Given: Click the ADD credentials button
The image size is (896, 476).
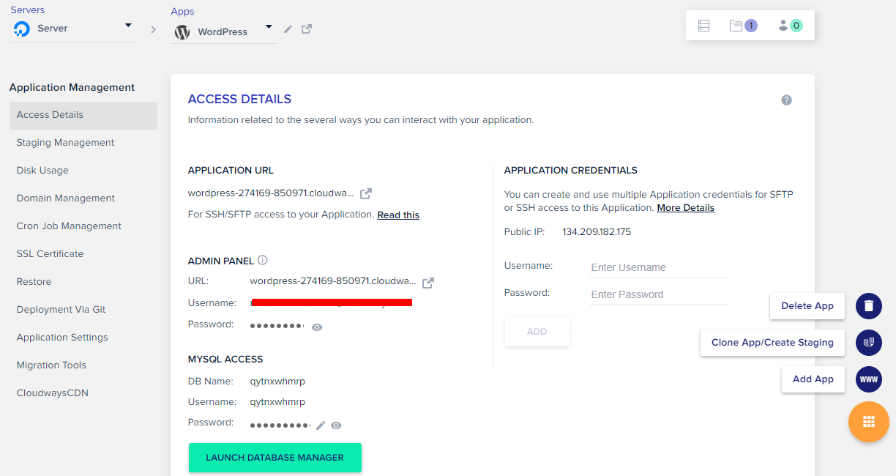Looking at the screenshot, I should pos(537,332).
